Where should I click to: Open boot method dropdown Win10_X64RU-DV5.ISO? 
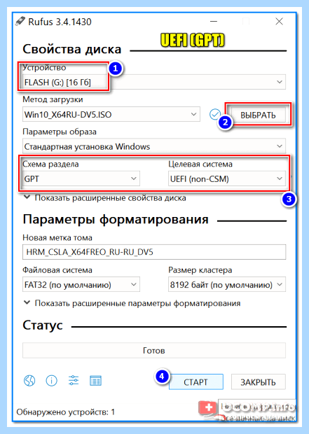111,114
